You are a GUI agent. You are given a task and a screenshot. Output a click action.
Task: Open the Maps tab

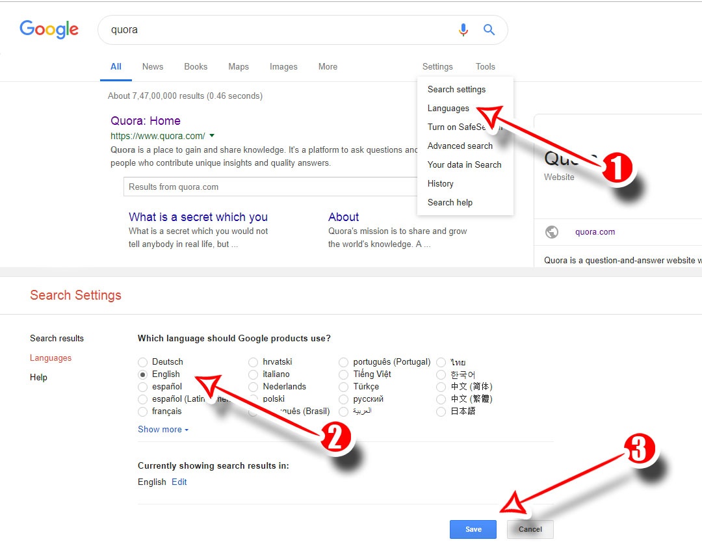tap(238, 67)
